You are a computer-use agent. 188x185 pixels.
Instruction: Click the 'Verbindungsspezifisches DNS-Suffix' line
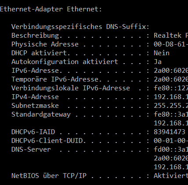(x=80, y=27)
